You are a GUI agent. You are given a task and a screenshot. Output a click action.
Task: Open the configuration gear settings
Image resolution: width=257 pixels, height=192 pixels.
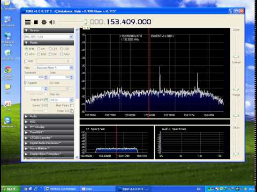point(44,22)
